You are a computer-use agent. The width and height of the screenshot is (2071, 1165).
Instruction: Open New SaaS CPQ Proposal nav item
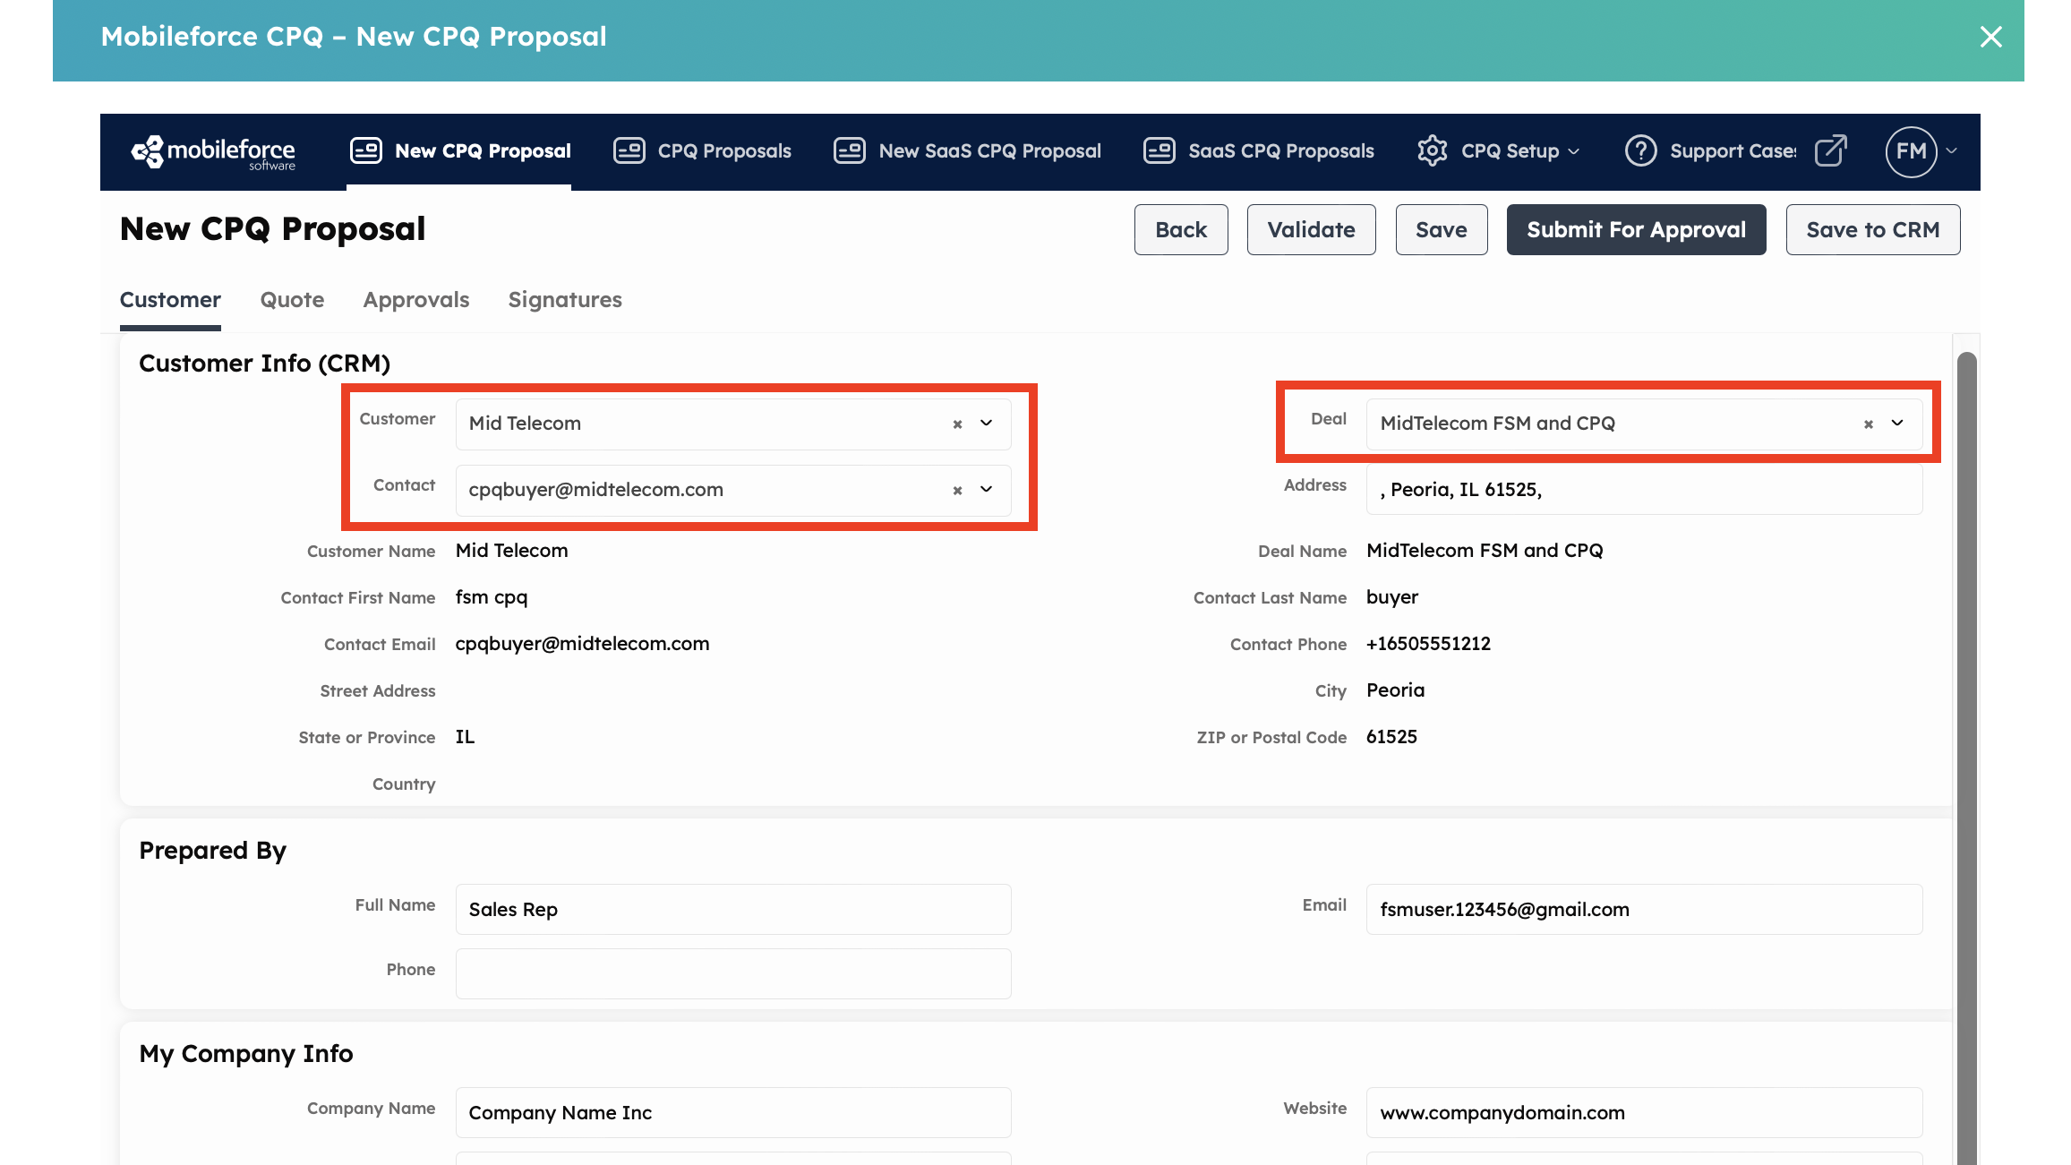click(967, 151)
